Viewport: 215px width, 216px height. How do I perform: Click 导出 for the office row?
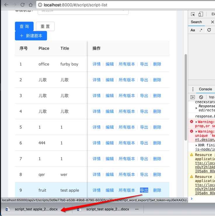[x=144, y=64]
